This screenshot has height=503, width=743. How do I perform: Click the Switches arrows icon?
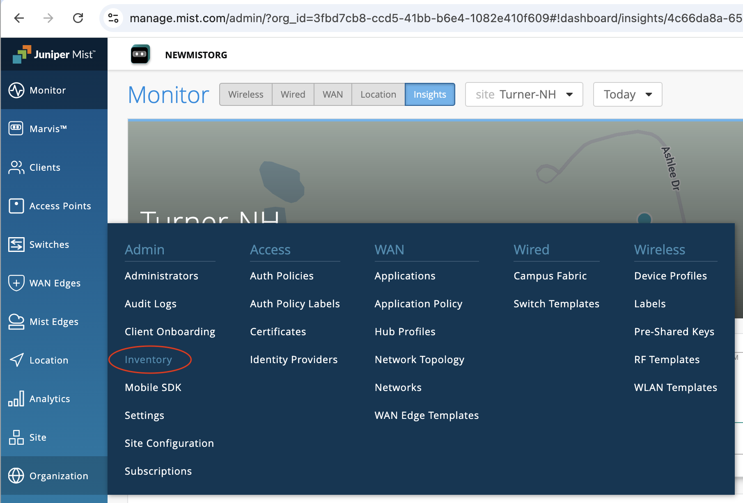click(16, 244)
